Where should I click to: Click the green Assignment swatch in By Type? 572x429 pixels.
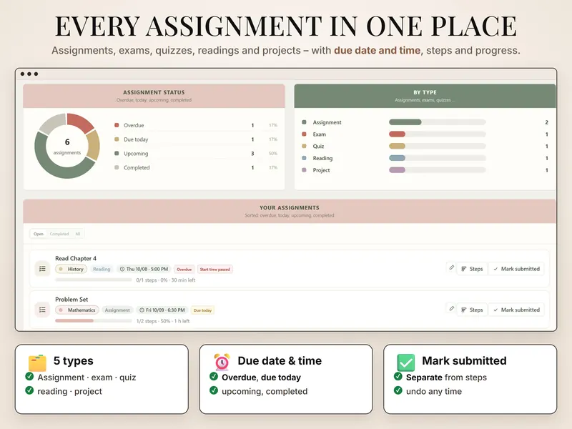tap(305, 122)
